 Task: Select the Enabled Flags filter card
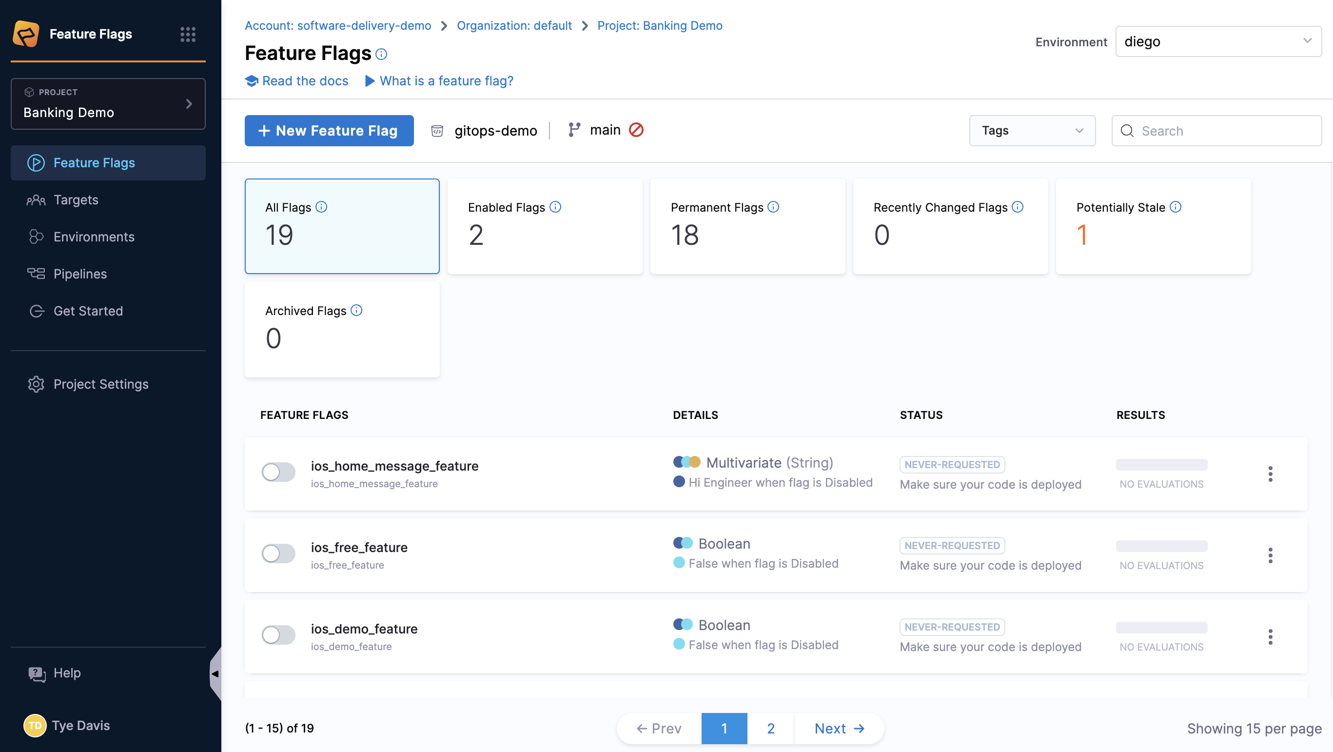pos(545,226)
